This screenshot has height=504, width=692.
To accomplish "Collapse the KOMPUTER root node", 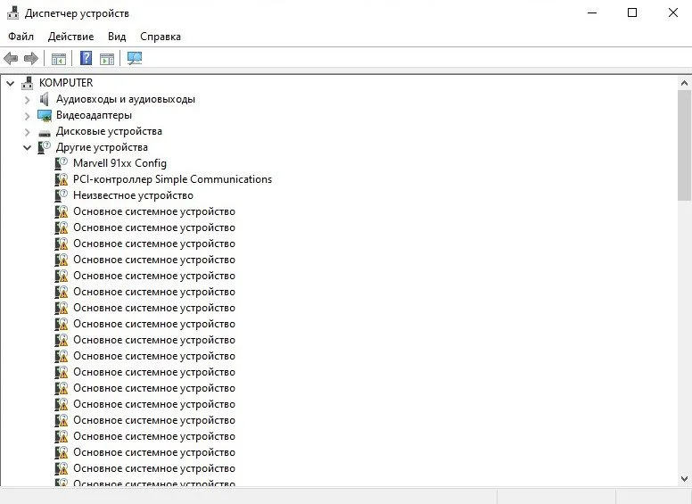I will coord(11,83).
